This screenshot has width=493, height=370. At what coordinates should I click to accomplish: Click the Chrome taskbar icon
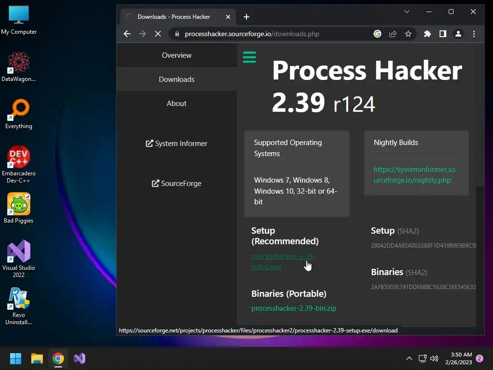[58, 358]
